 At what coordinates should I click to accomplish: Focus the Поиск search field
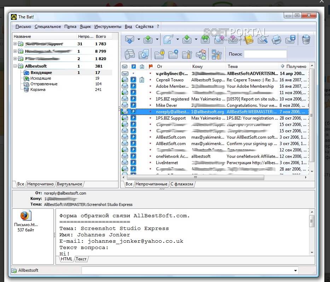coord(265,54)
